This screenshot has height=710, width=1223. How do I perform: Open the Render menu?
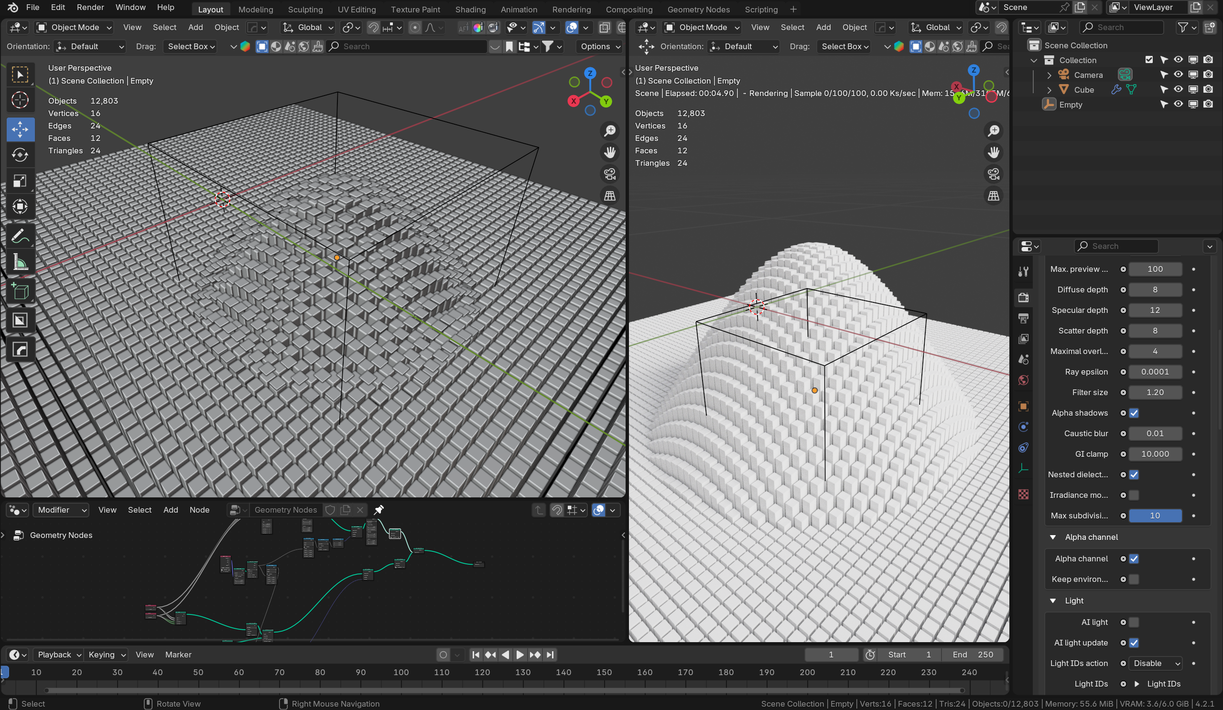point(90,7)
